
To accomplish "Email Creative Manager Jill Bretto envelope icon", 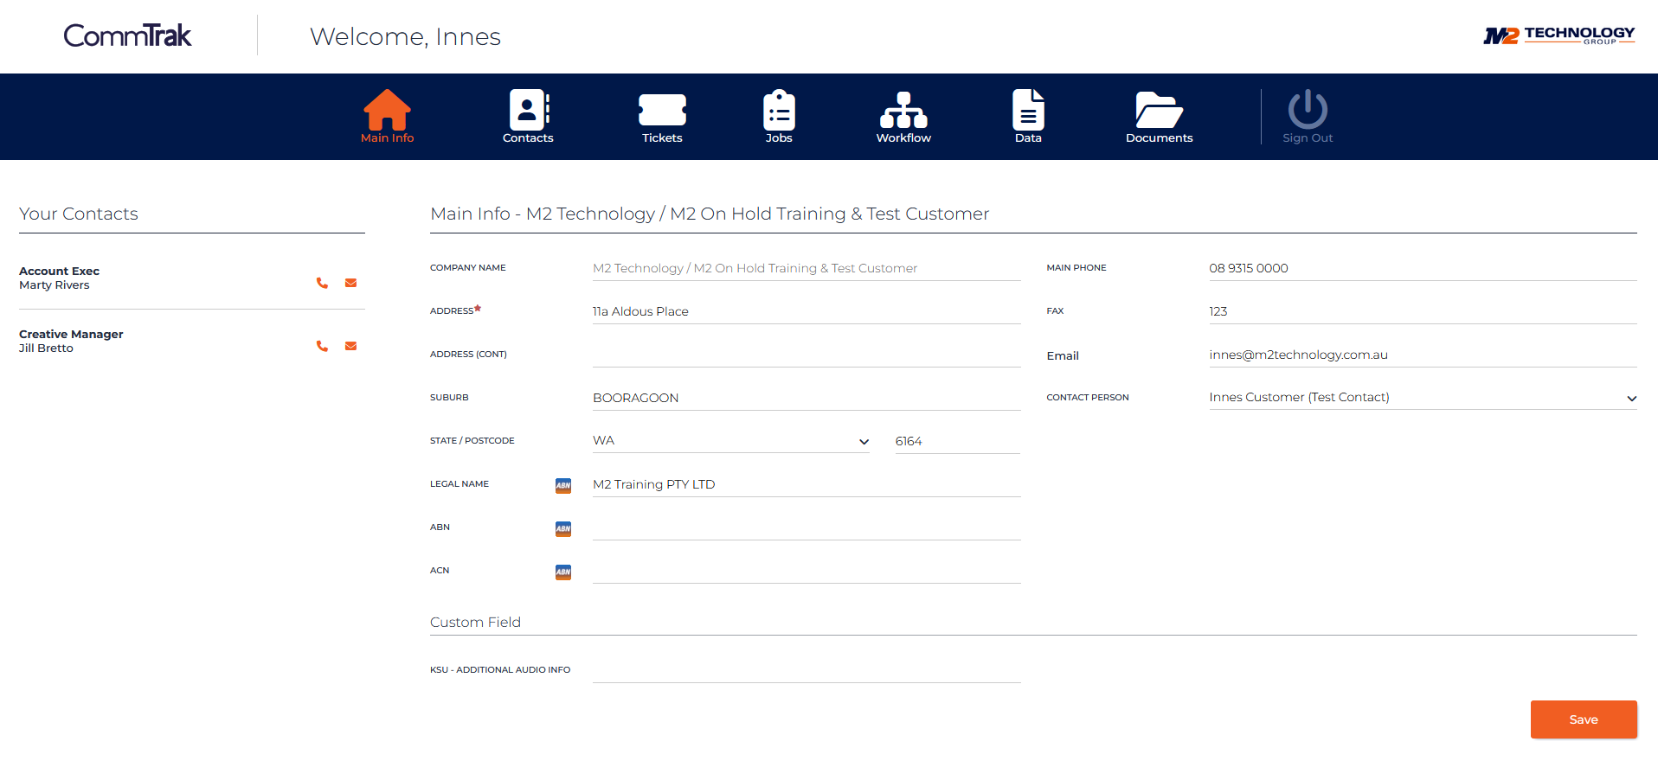I will 350,346.
